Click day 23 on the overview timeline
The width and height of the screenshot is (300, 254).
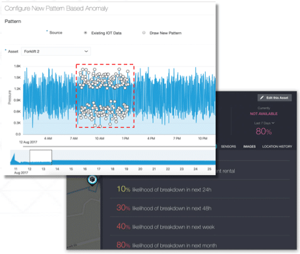pyautogui.click(x=181, y=169)
